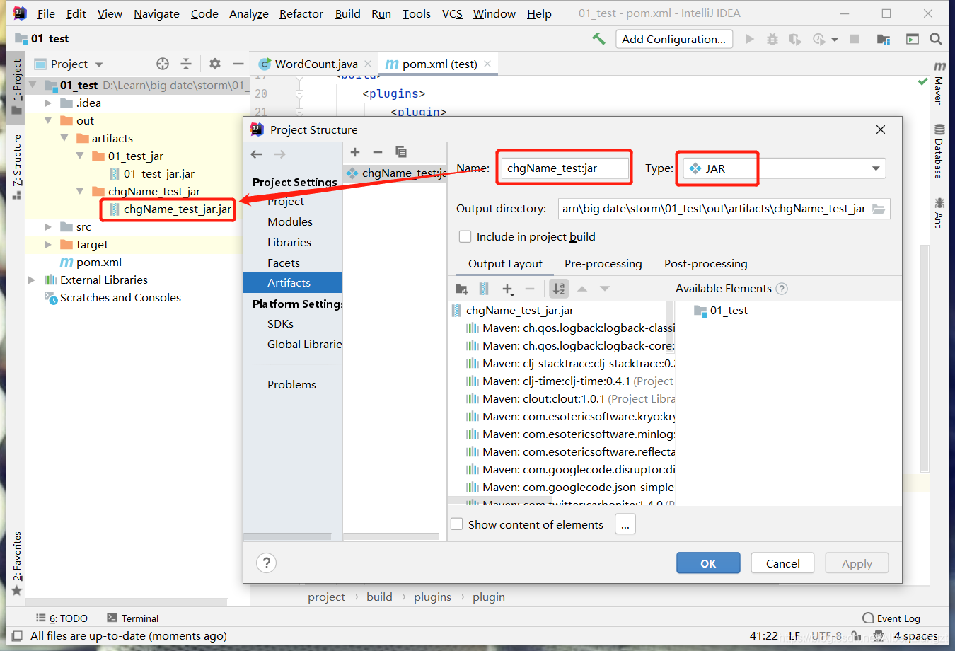The height and width of the screenshot is (651, 955).
Task: Copy the selected artifact icon
Action: point(401,152)
